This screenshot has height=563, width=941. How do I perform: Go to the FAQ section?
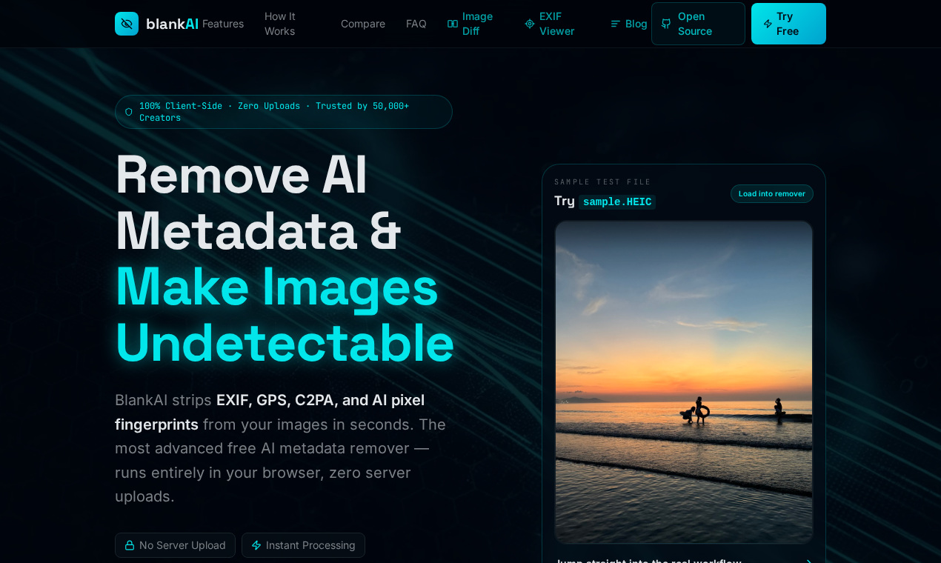(x=416, y=23)
